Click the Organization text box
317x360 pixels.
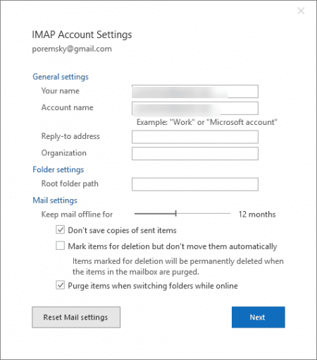[195, 154]
